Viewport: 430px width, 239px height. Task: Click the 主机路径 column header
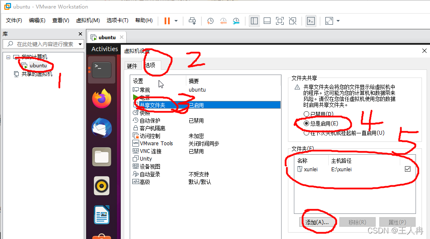click(364, 161)
